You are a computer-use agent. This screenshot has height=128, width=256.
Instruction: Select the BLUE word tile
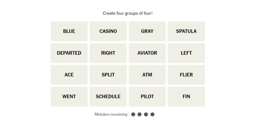[69, 31]
